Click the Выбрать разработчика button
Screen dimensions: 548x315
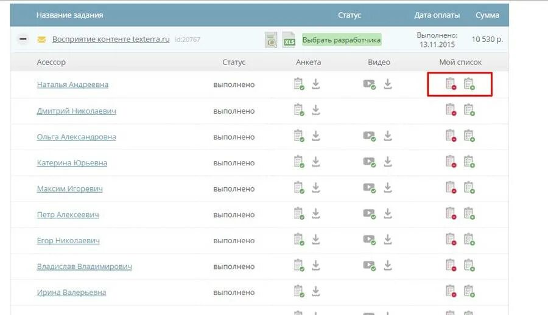(x=342, y=40)
